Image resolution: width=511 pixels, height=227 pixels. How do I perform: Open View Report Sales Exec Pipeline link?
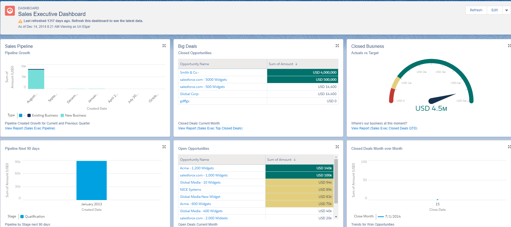coord(30,128)
